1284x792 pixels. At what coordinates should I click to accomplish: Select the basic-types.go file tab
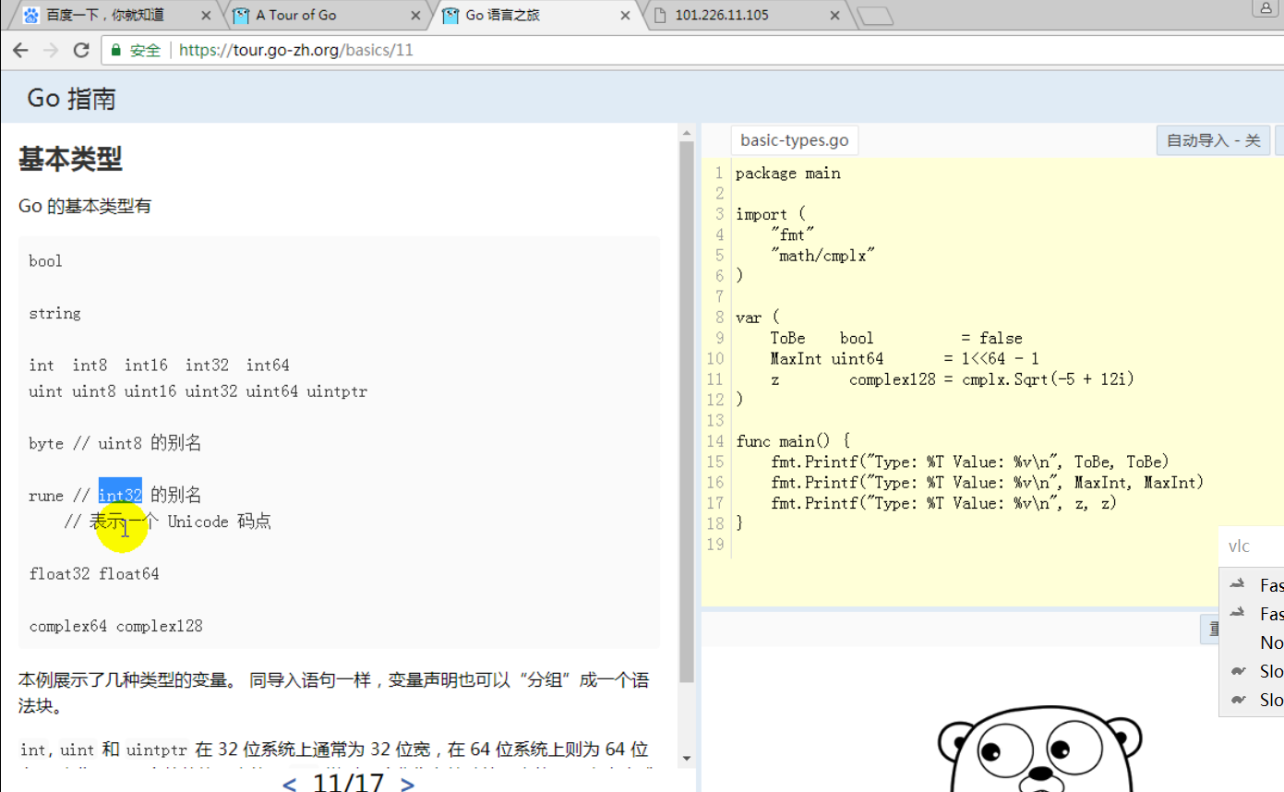coord(794,139)
